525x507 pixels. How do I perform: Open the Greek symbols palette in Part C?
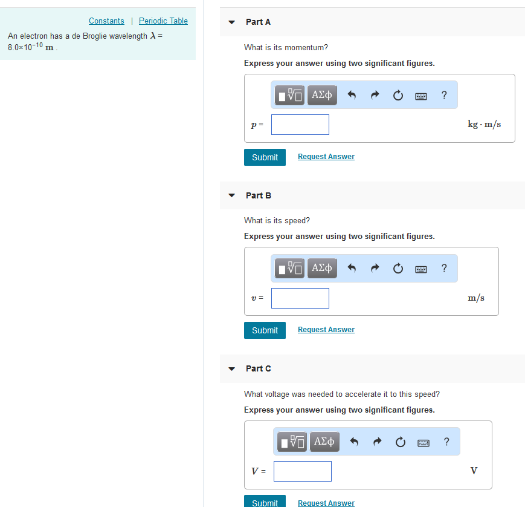click(x=324, y=441)
